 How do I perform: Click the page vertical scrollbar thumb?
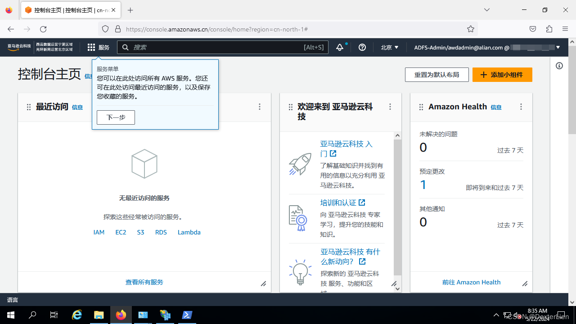pyautogui.click(x=572, y=90)
